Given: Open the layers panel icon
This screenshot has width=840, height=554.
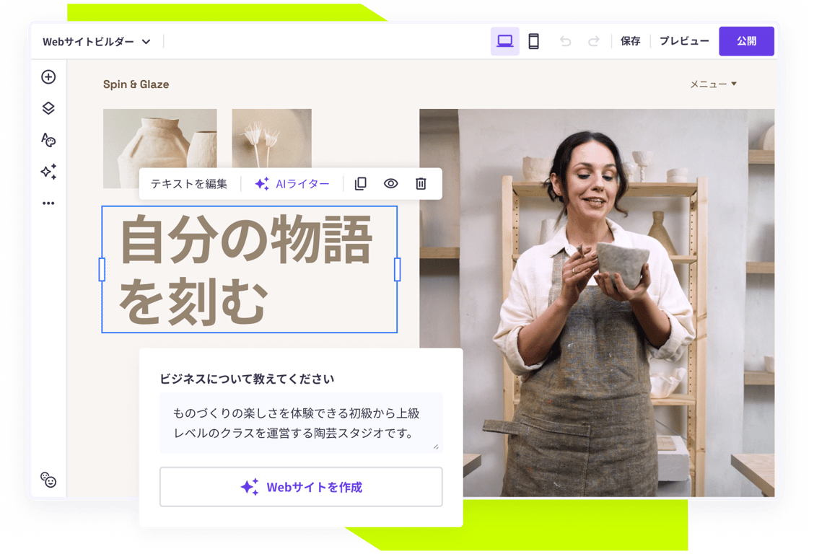Looking at the screenshot, I should click(48, 108).
